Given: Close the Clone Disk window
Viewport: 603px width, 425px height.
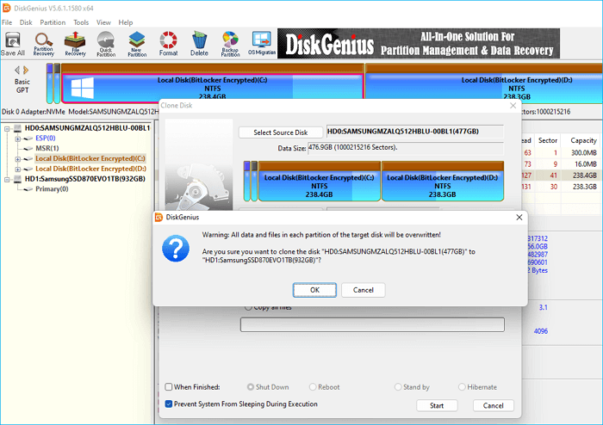Looking at the screenshot, I should pos(513,106).
